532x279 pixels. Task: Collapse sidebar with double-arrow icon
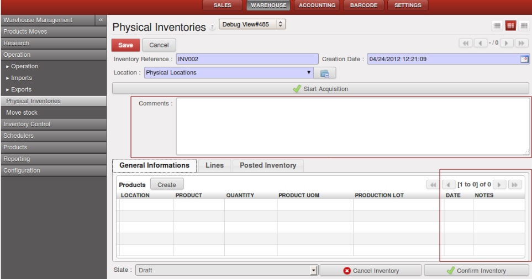point(100,20)
